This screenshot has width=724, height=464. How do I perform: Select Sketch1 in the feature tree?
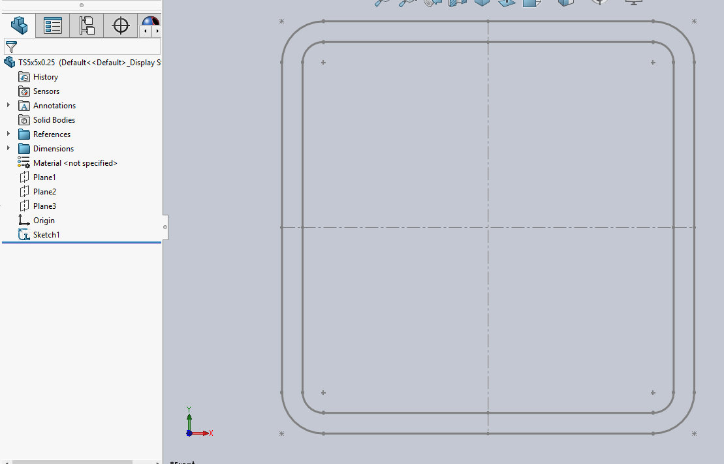(39, 234)
